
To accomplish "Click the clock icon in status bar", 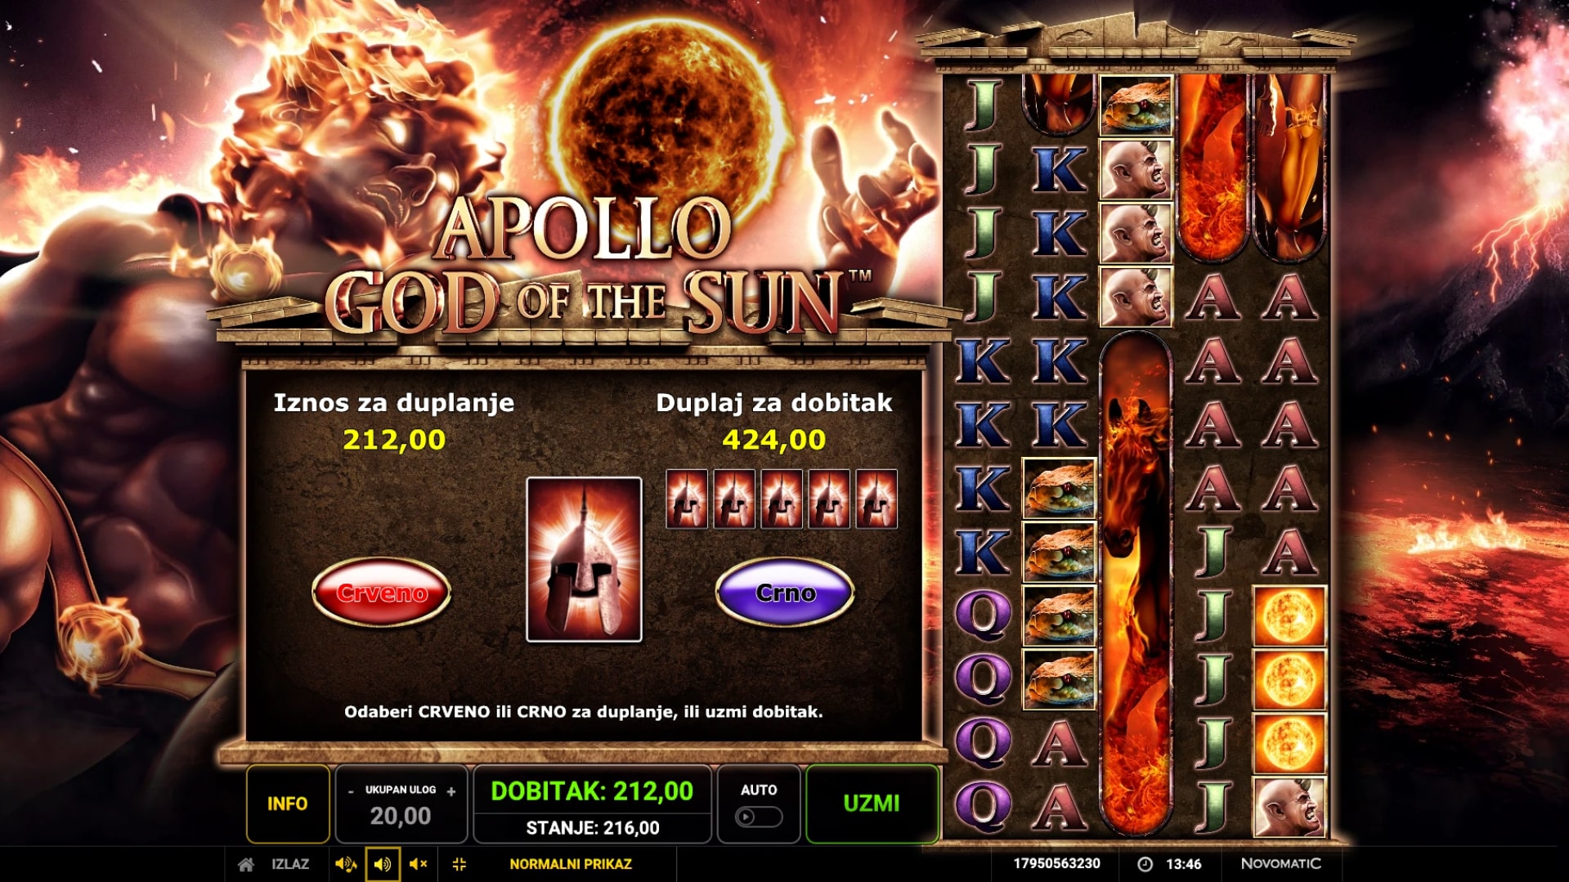I will [x=1145, y=864].
